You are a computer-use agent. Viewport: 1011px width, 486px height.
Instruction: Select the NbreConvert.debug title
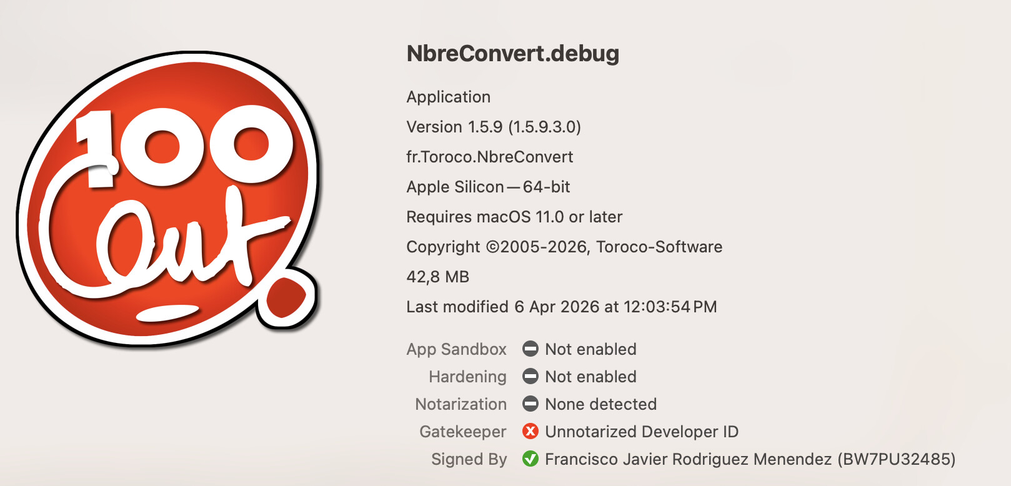(512, 54)
